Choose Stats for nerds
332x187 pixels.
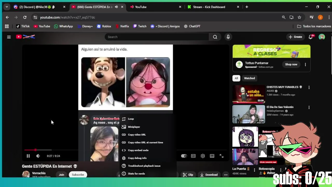click(148, 173)
